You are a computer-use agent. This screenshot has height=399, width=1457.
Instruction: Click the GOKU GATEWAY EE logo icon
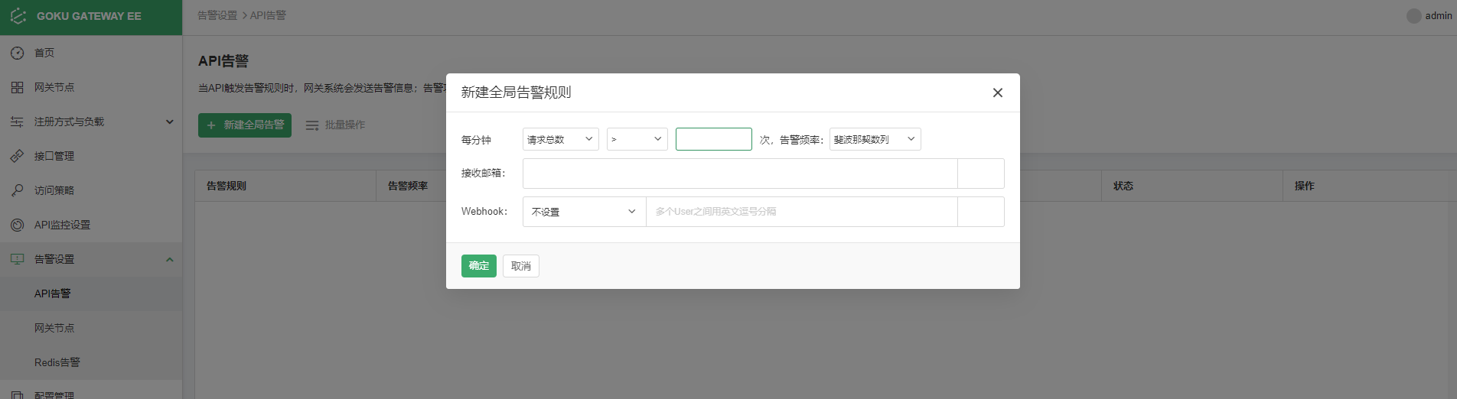[x=18, y=16]
